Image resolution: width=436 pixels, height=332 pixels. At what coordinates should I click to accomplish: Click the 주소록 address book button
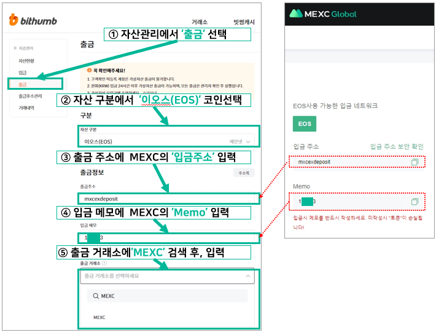[x=244, y=173]
